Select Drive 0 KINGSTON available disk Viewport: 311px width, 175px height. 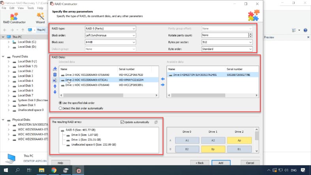[213, 75]
